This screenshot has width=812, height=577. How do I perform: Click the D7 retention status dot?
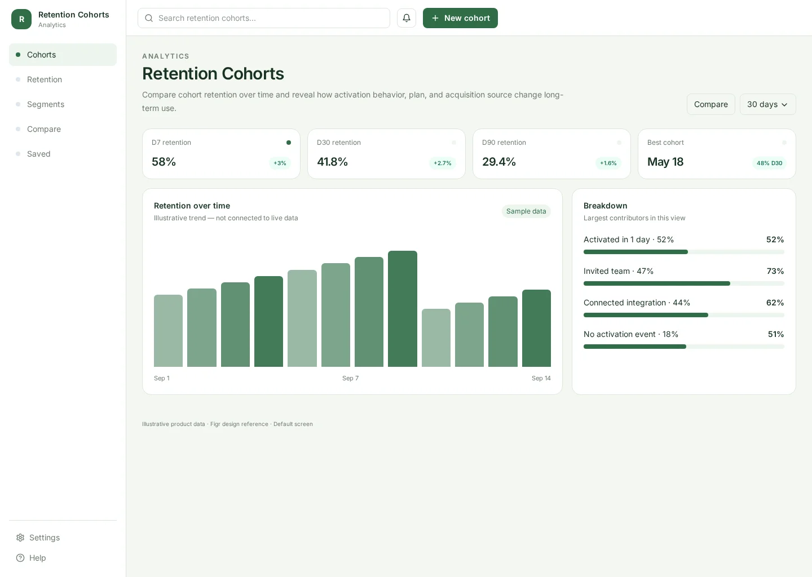289,143
